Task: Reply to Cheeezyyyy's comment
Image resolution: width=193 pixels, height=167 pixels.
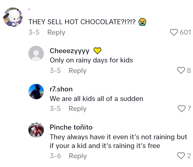Action: 77,71
